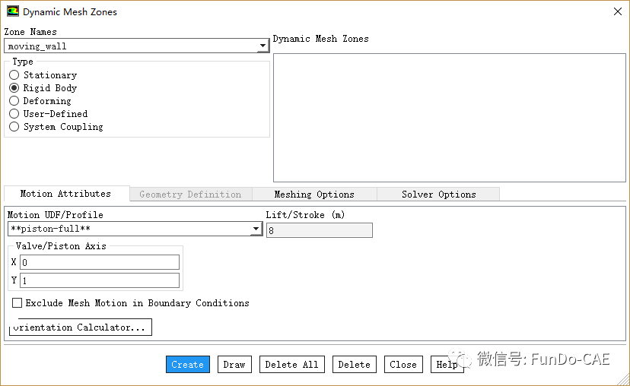Click the Create button

pyautogui.click(x=188, y=364)
